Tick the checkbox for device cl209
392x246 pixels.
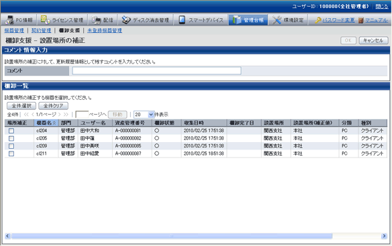pos(11,146)
